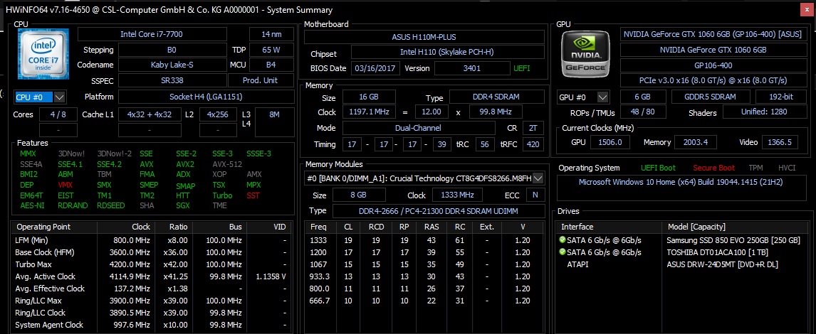Click the 192-bit memory bus field
Image resolution: width=816 pixels, height=334 pixels.
click(780, 97)
